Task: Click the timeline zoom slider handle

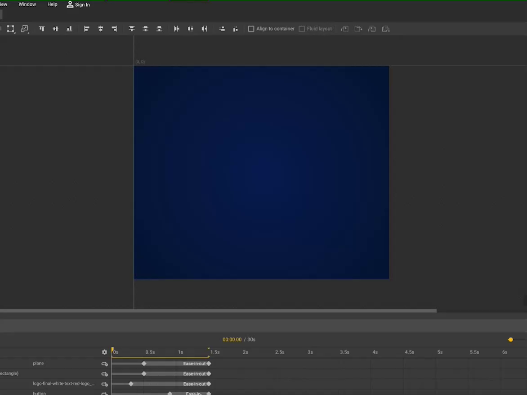Action: coord(510,340)
